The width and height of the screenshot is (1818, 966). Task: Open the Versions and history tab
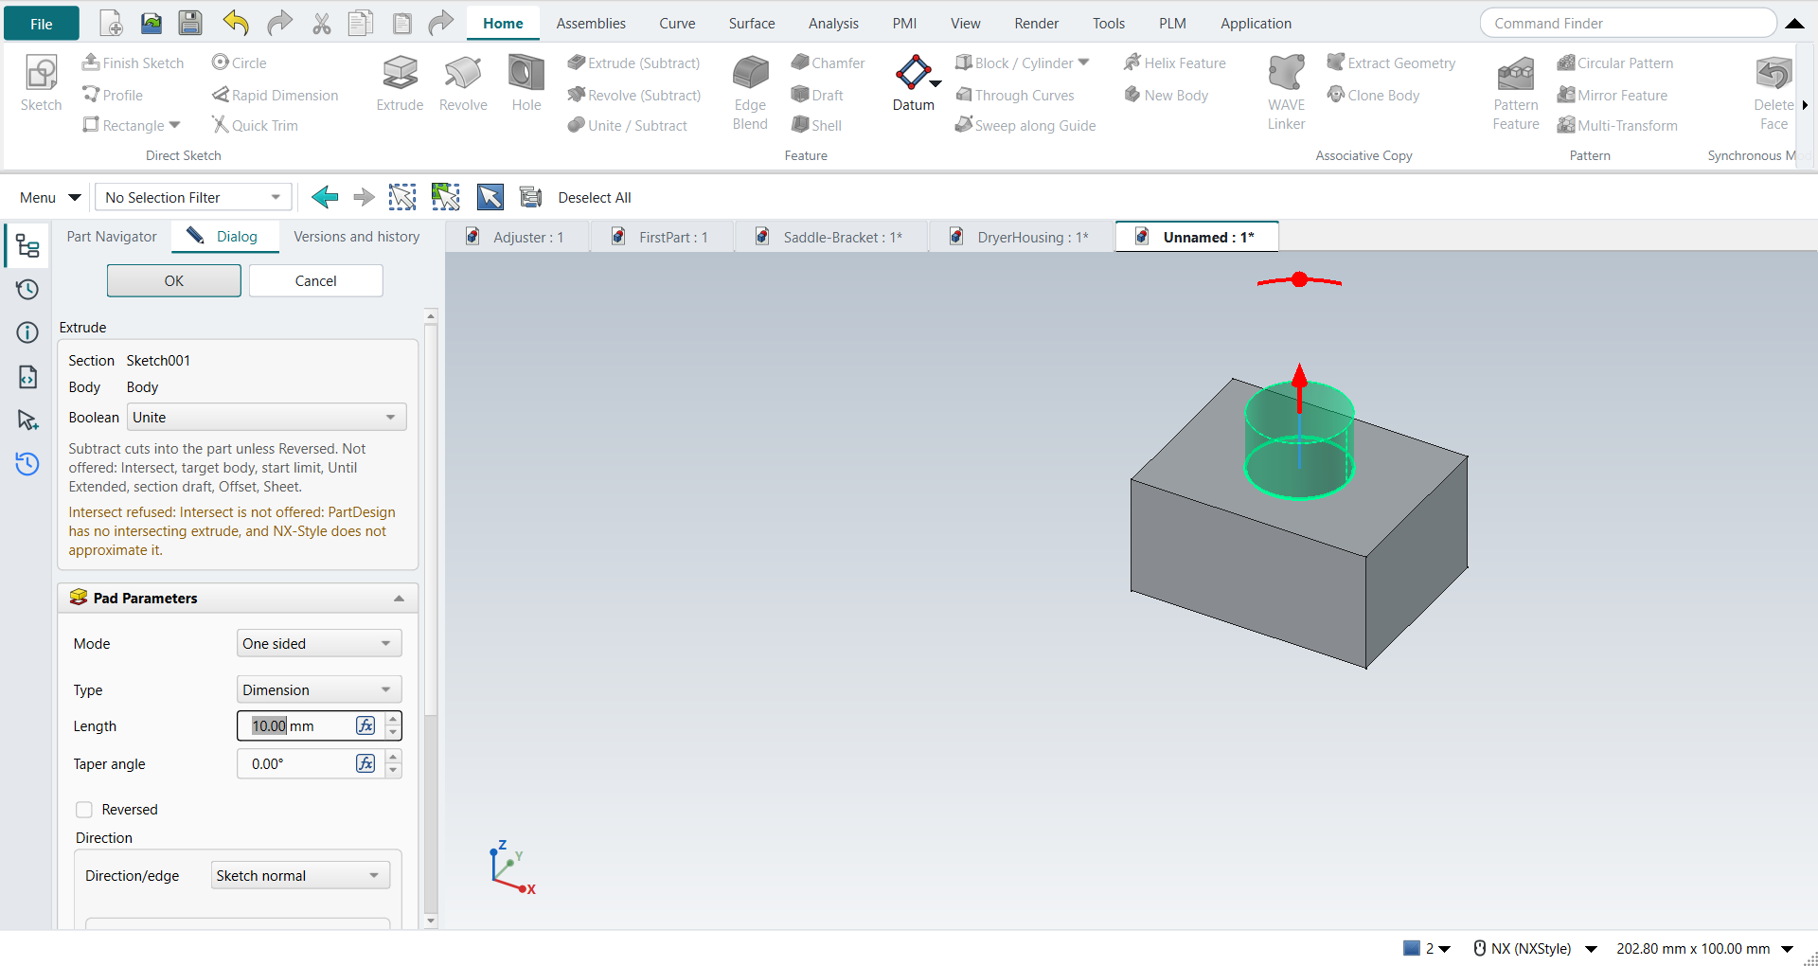356,237
